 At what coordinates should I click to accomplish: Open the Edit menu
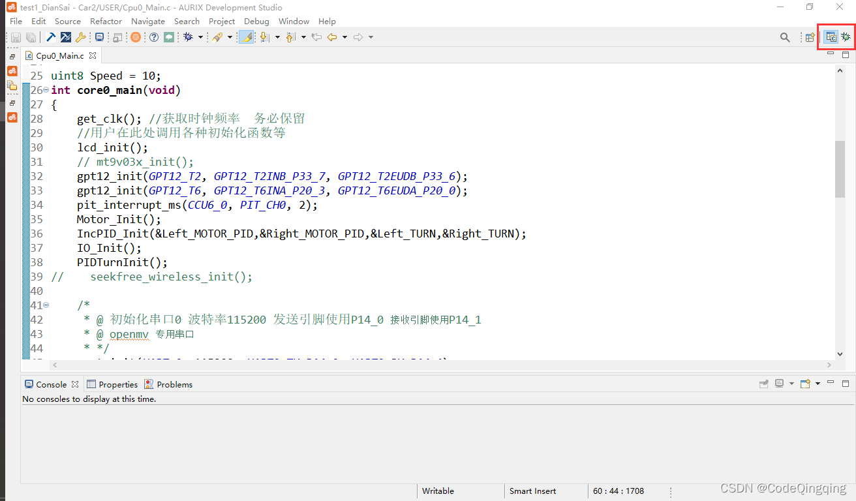pos(38,22)
